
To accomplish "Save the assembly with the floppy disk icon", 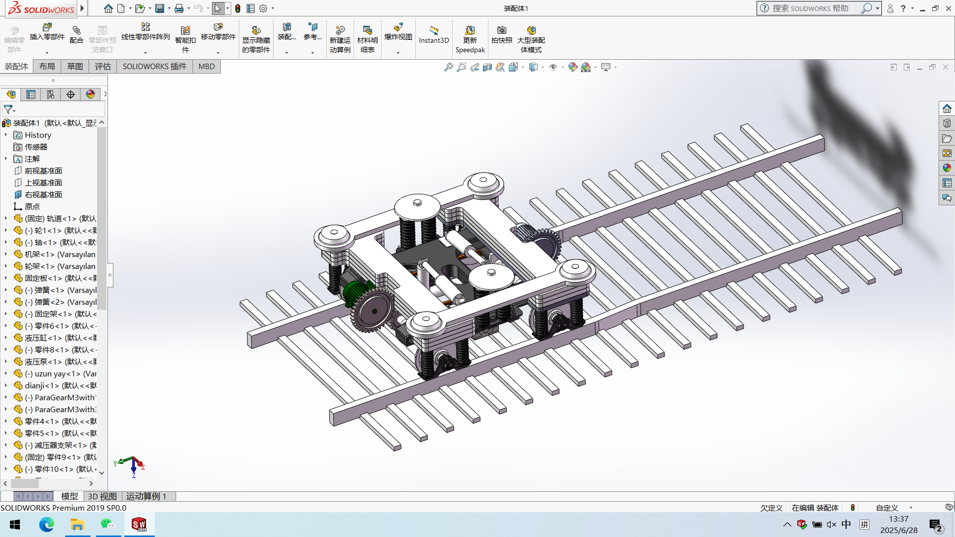I will coord(160,8).
